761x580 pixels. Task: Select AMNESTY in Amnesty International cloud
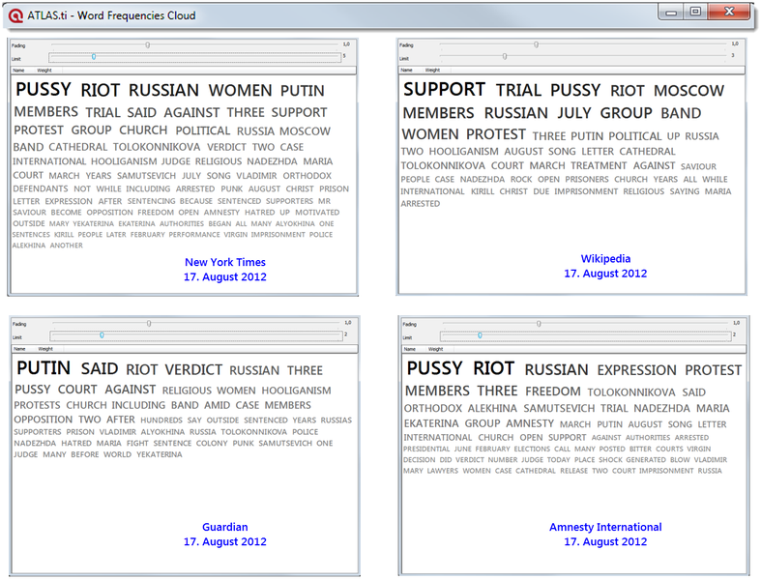click(x=530, y=423)
